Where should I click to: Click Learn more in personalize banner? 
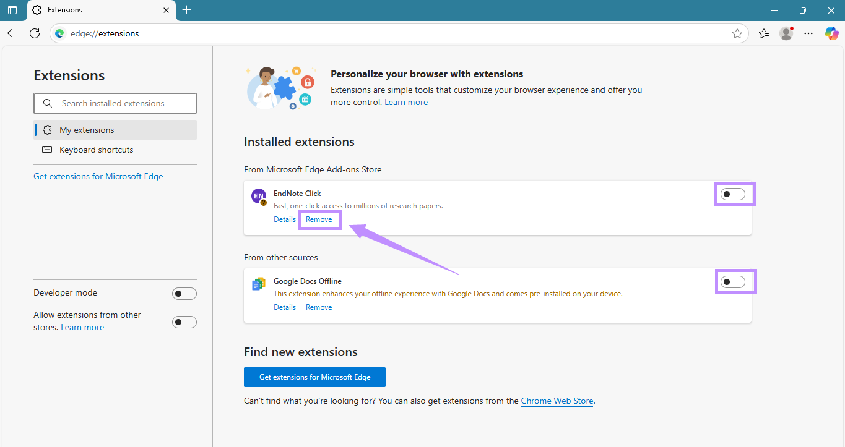click(406, 102)
